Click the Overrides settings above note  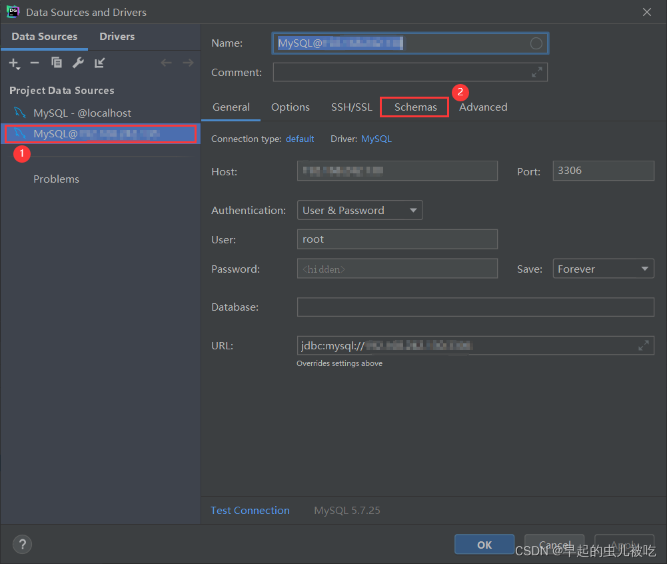tap(339, 363)
